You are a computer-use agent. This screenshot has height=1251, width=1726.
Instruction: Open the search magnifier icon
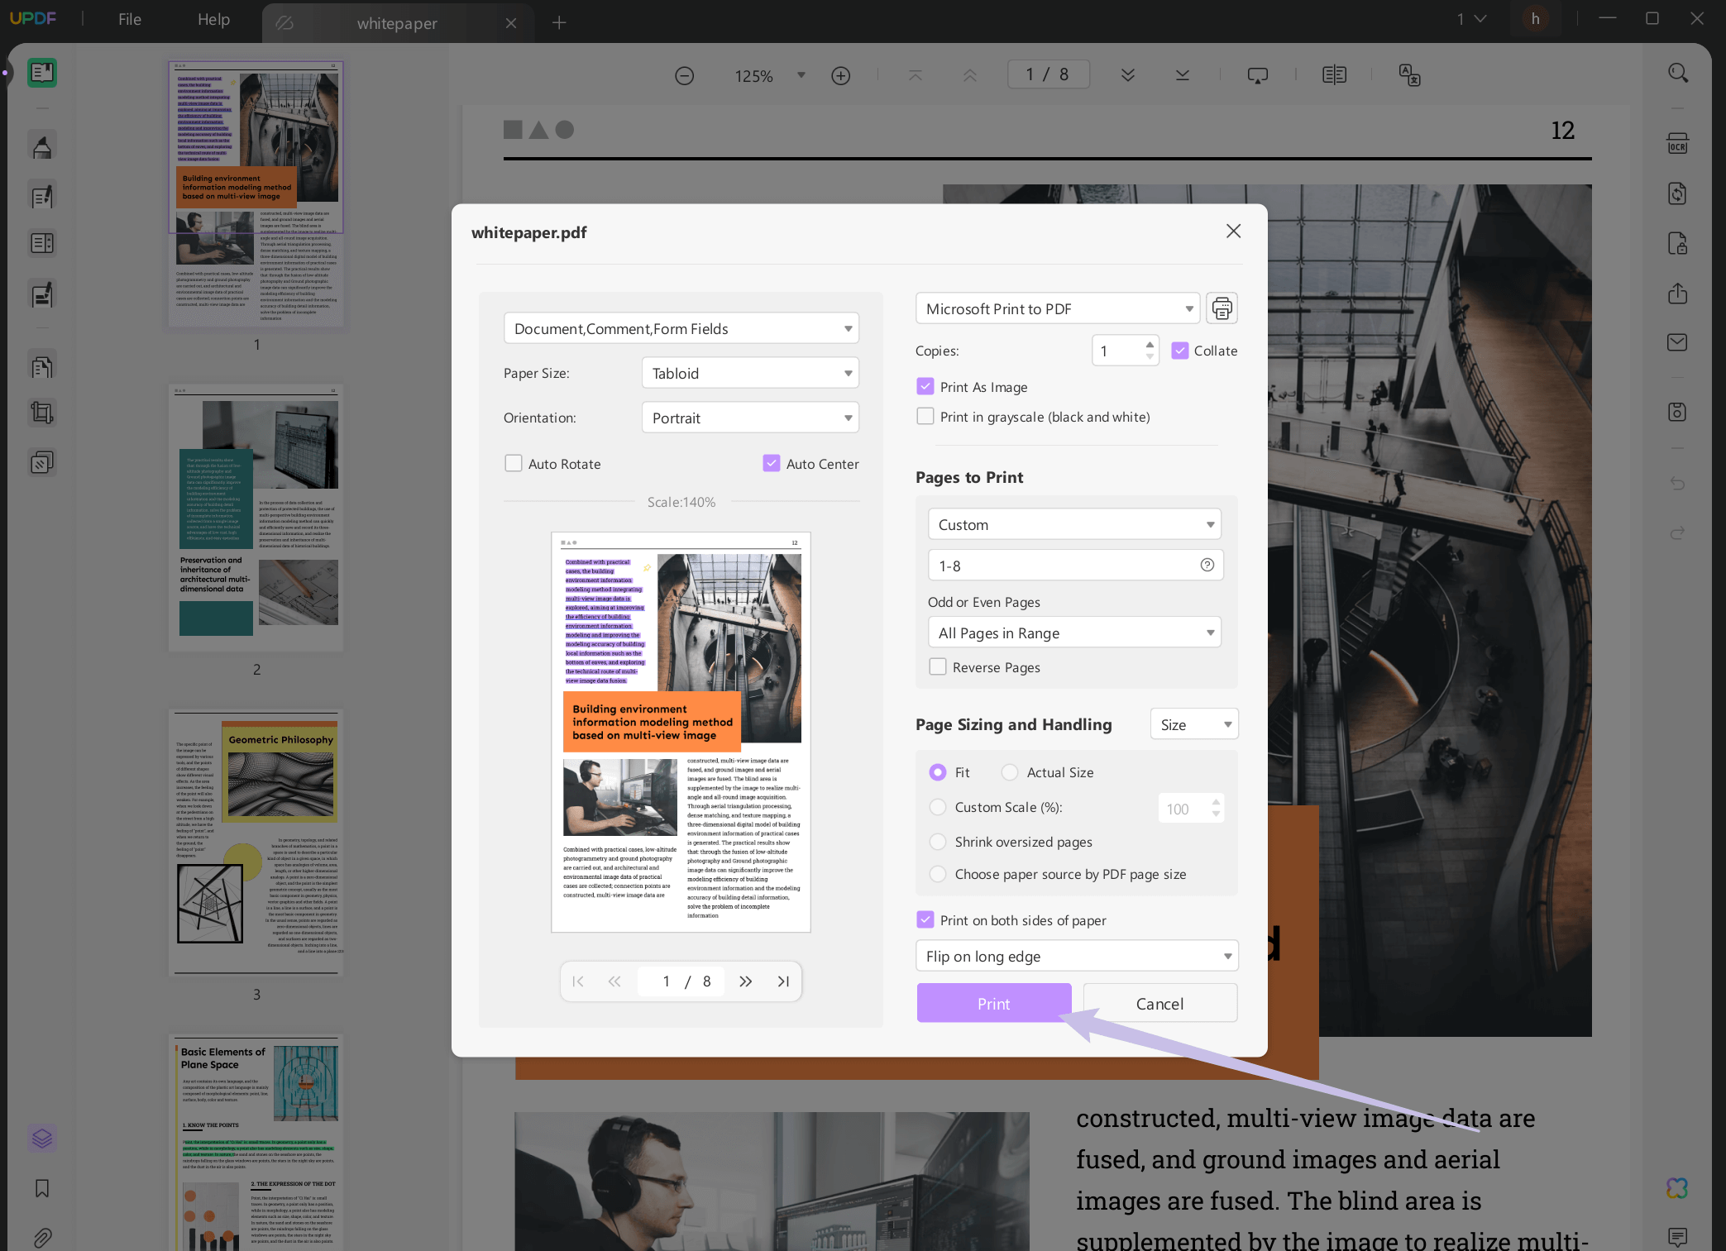(1677, 74)
